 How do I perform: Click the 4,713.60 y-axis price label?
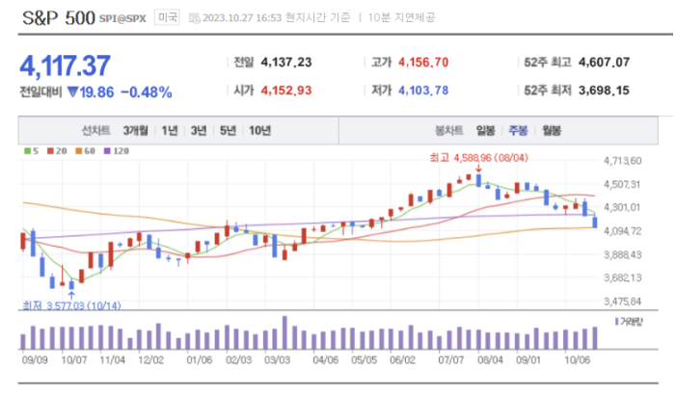point(623,161)
